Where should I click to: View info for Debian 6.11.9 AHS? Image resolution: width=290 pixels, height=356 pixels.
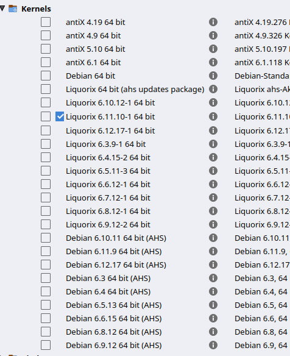click(x=213, y=251)
